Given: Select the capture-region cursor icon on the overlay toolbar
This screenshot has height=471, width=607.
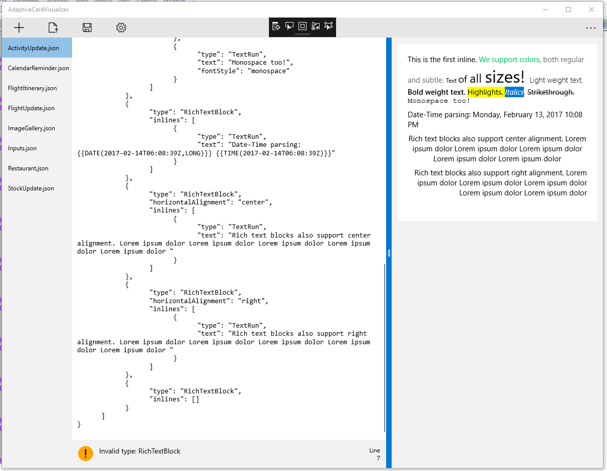Looking at the screenshot, I should pyautogui.click(x=328, y=27).
